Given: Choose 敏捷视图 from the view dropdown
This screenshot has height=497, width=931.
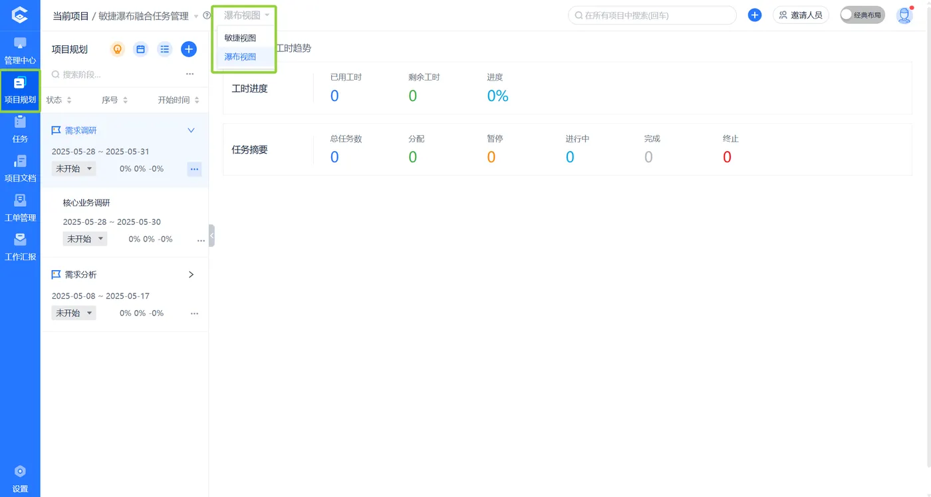Looking at the screenshot, I should click(x=239, y=37).
